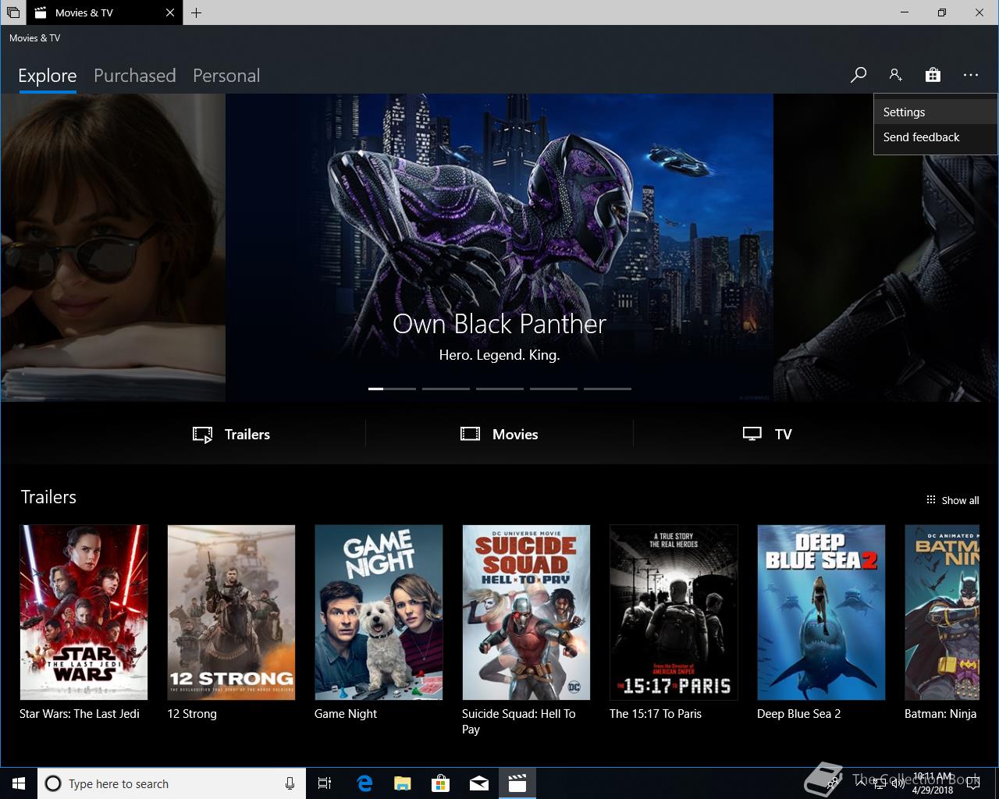Jump to fourth carousel slide indicator
This screenshot has height=799, width=999.
(x=553, y=389)
